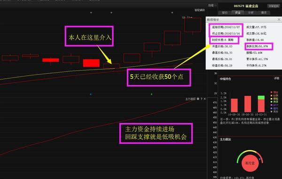Click the green-topped 16-03-31 holdings bar
Image resolution: width=282 pixels, height=179 pixels.
click(x=261, y=104)
